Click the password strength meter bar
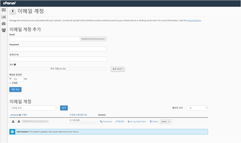This screenshot has height=143, width=241. point(58,69)
